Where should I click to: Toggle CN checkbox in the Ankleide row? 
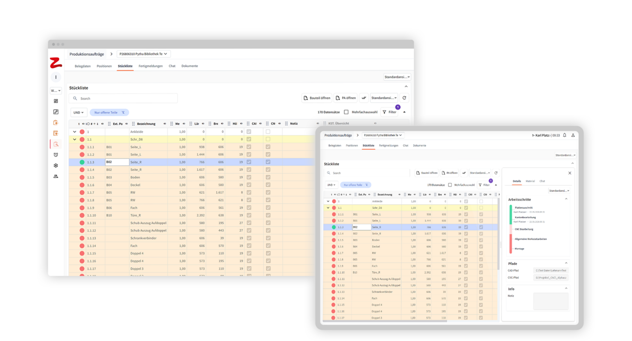pyautogui.click(x=268, y=132)
